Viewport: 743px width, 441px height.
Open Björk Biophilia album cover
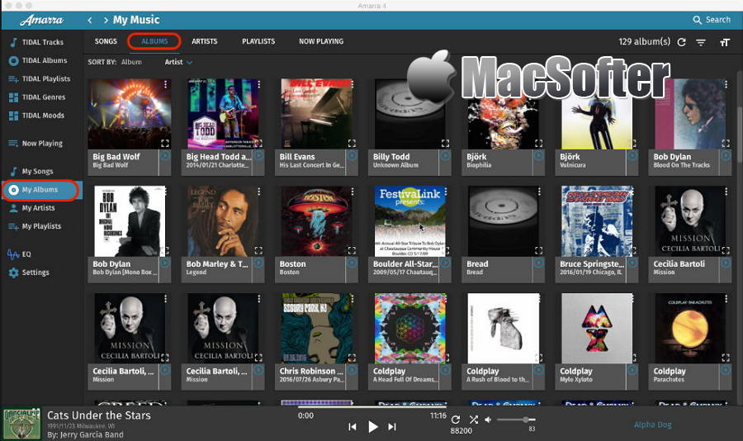(503, 114)
